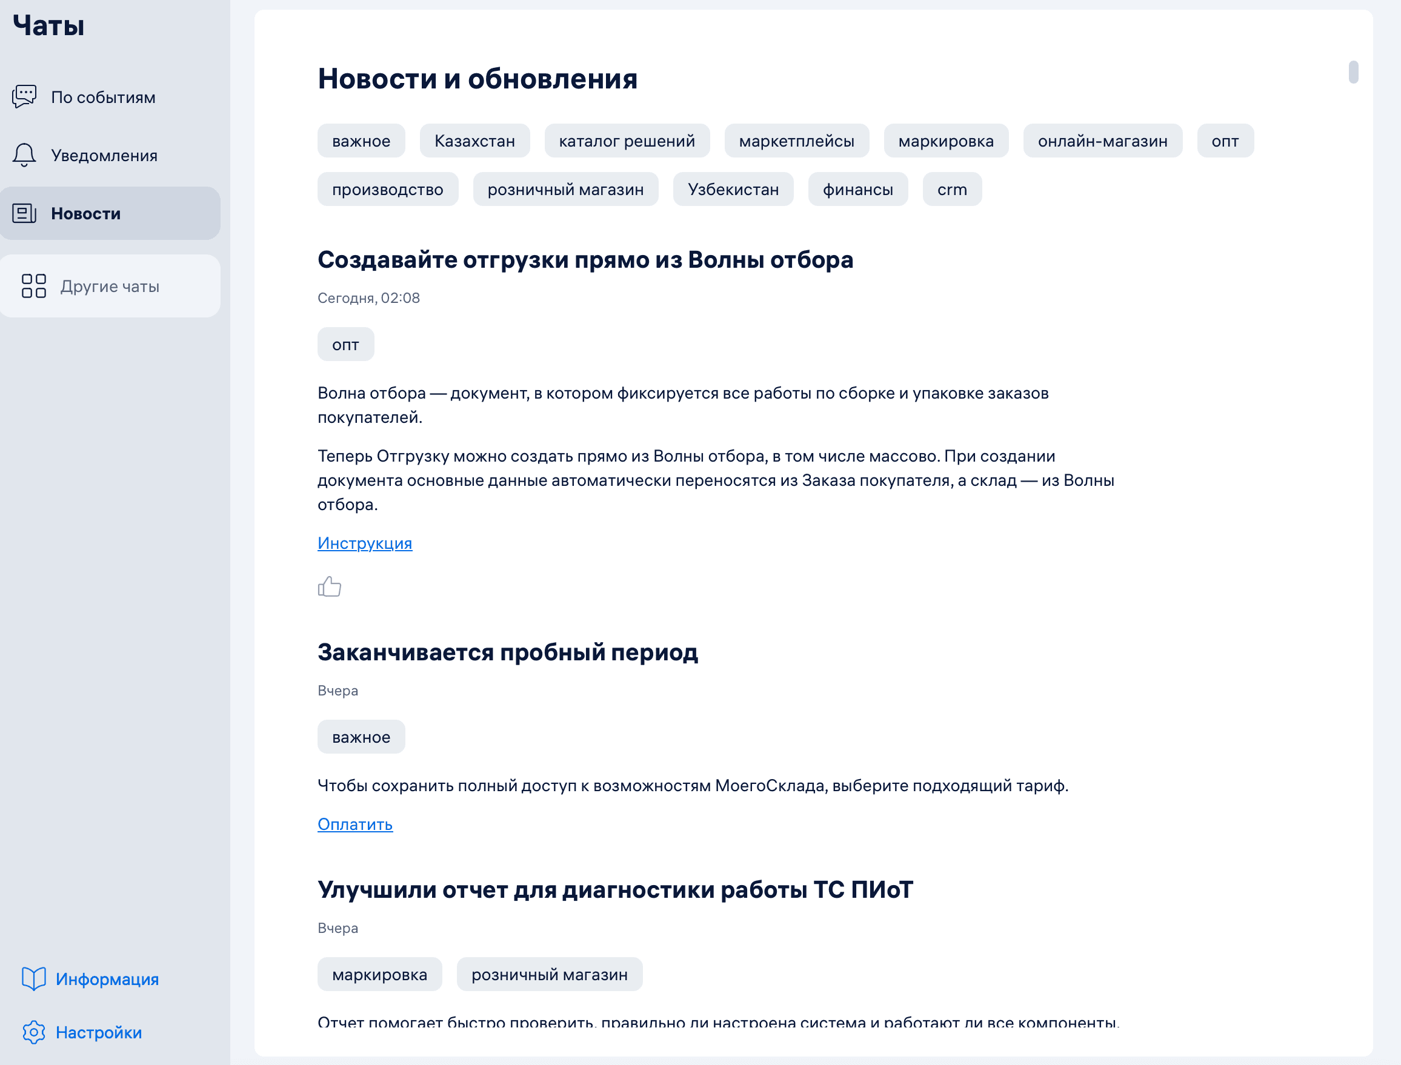
Task: Filter news by каталог решений tag
Action: tap(627, 141)
